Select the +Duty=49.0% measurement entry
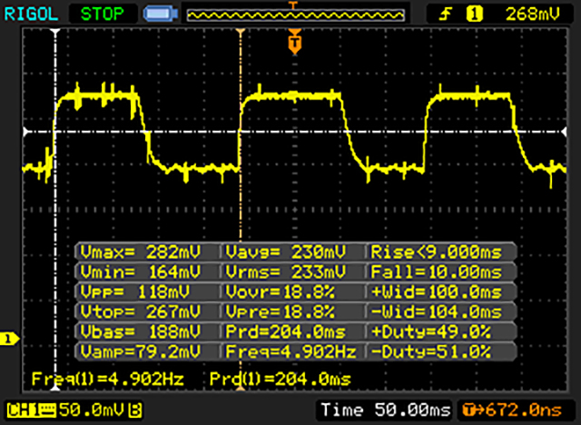This screenshot has height=425, width=581. 440,331
